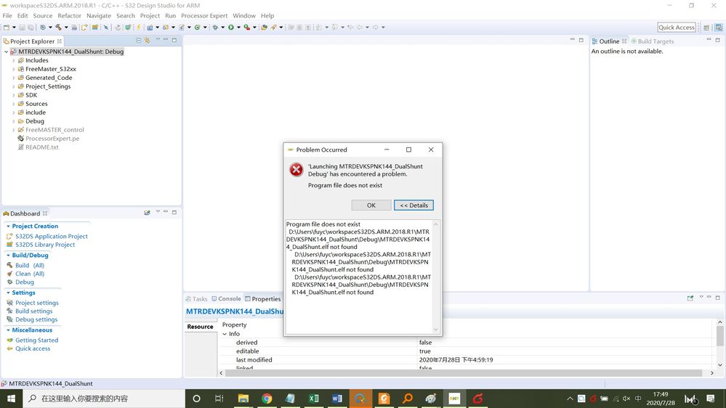
Task: Click the 'last modified' property row
Action: 467,360
